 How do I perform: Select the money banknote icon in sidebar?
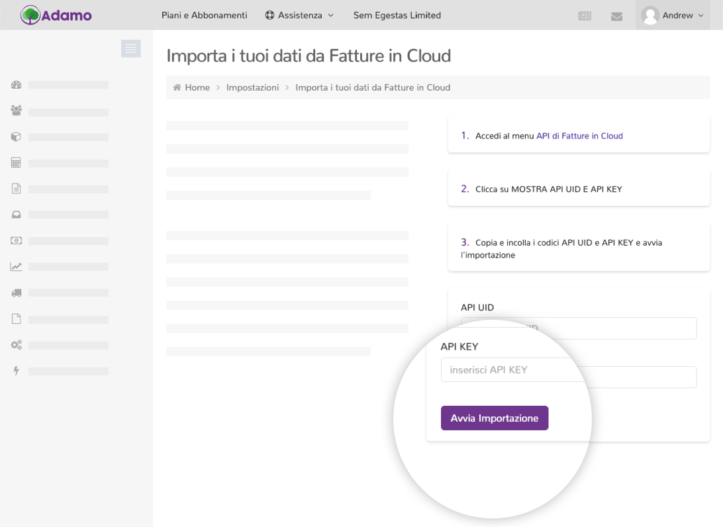pos(16,241)
